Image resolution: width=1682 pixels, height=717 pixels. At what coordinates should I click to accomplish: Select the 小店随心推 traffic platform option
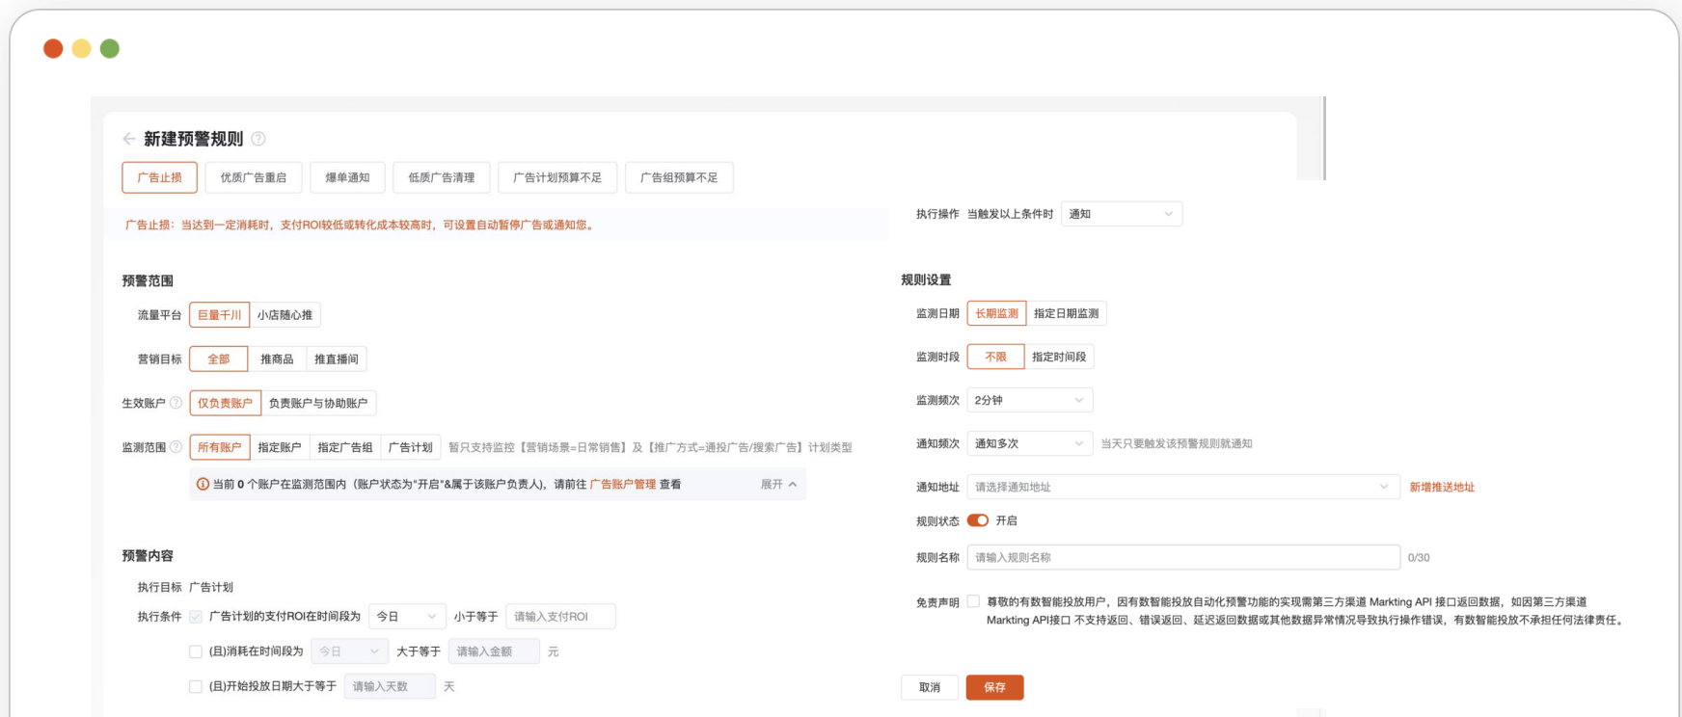coord(285,315)
